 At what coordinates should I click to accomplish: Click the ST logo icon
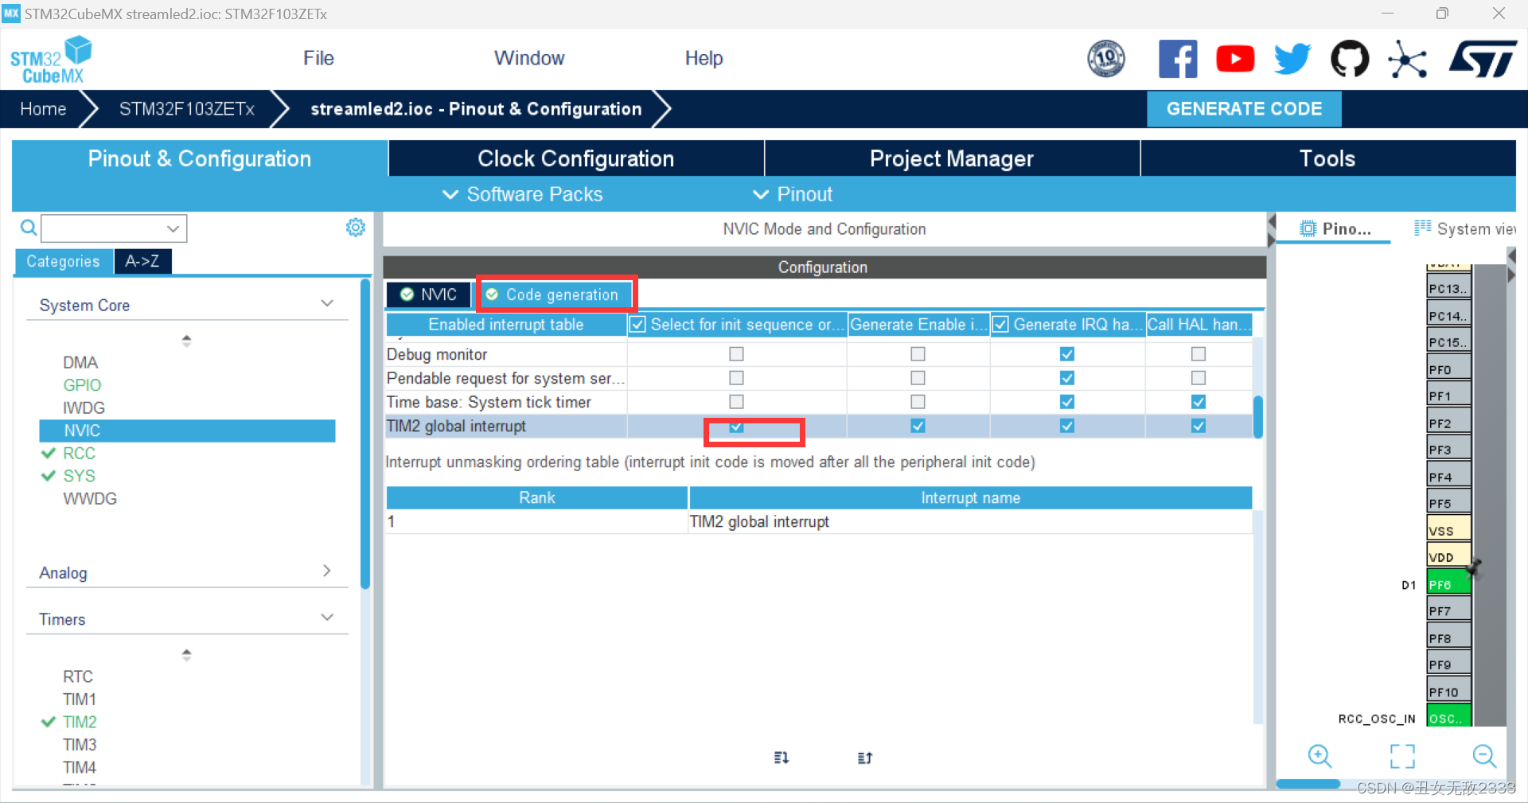click(x=1483, y=59)
